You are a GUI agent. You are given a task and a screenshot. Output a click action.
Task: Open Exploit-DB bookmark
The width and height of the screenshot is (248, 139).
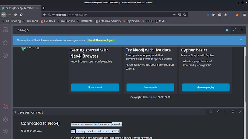click(131, 21)
